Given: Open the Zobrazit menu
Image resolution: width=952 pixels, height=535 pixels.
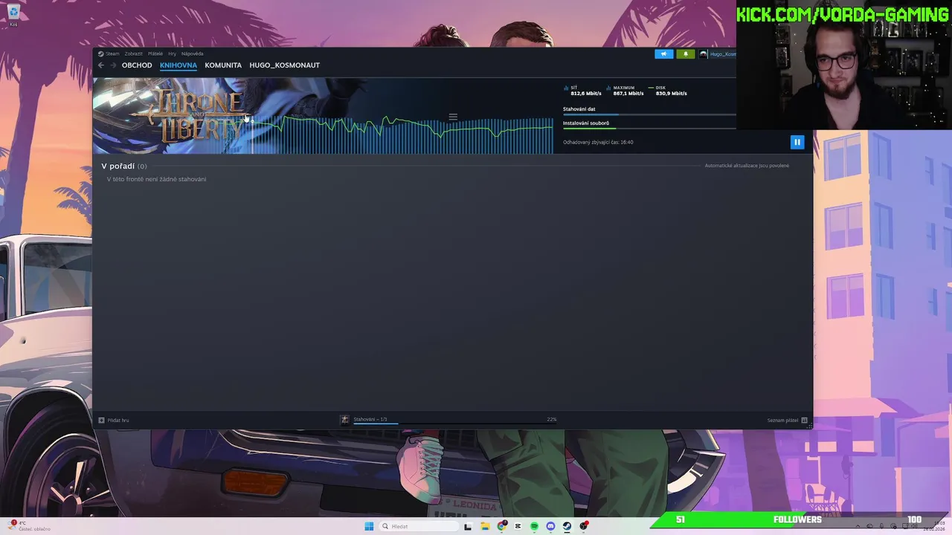Looking at the screenshot, I should (134, 53).
